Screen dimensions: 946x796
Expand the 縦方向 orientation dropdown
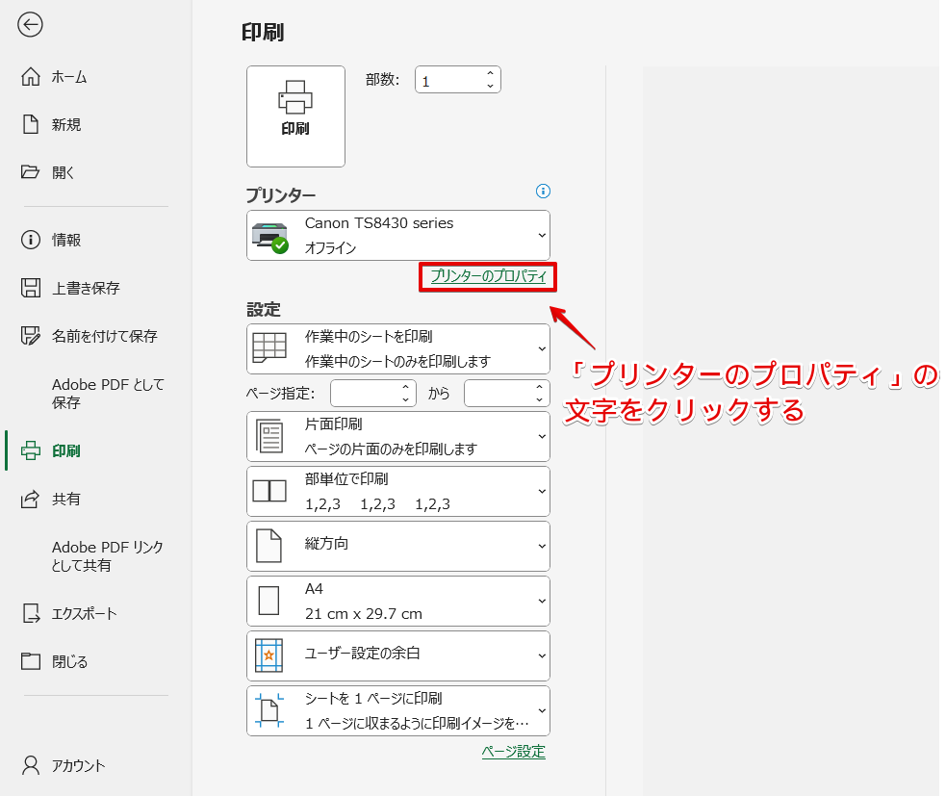[x=540, y=546]
